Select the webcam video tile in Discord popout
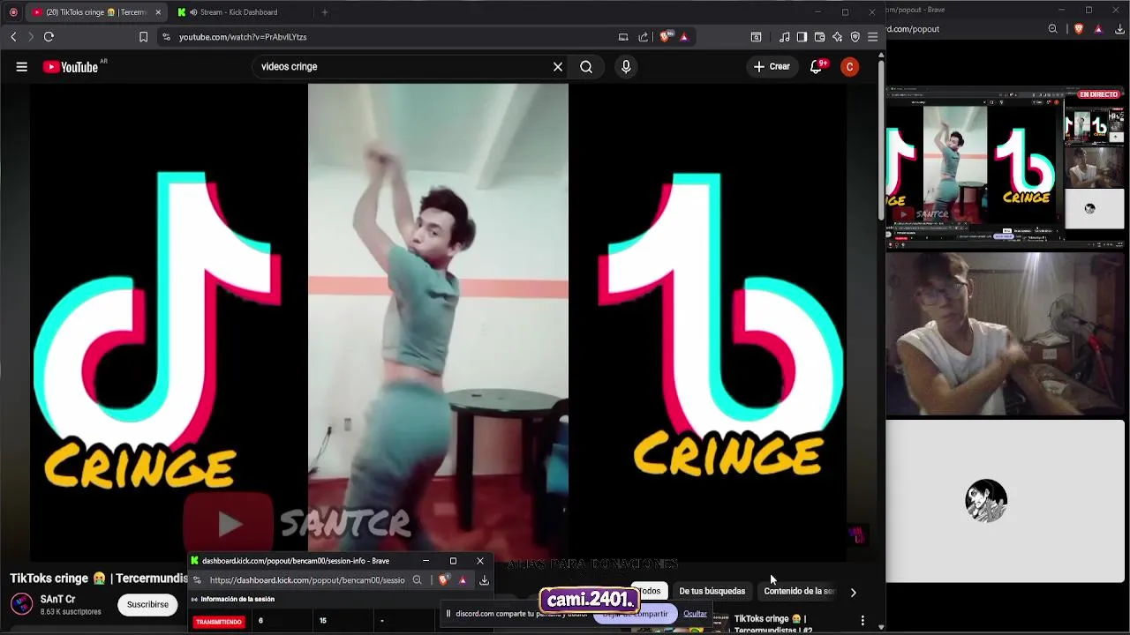Screen dimensions: 1130x635 click(1006, 334)
